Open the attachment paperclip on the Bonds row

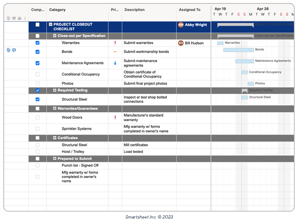point(8,49)
